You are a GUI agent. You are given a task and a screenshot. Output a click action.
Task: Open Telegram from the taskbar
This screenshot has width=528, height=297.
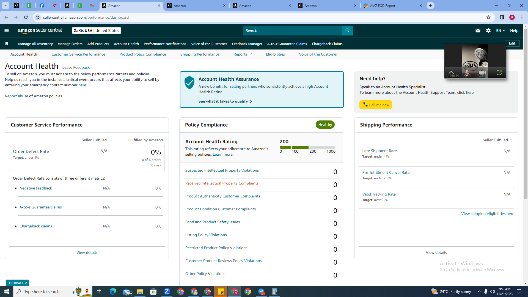pyautogui.click(x=261, y=291)
